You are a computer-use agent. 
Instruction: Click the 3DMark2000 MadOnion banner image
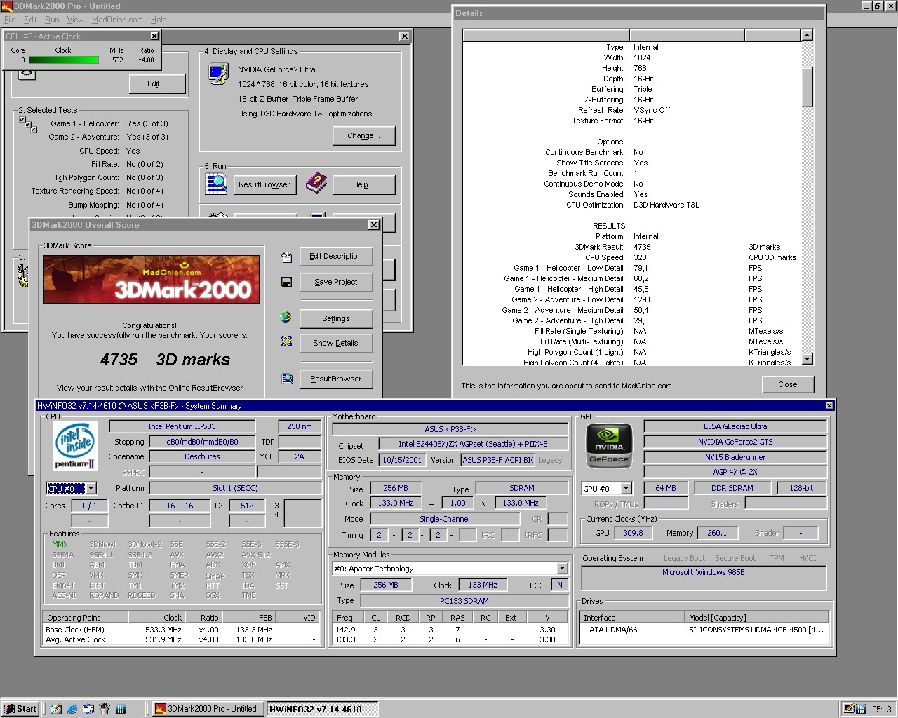point(152,279)
